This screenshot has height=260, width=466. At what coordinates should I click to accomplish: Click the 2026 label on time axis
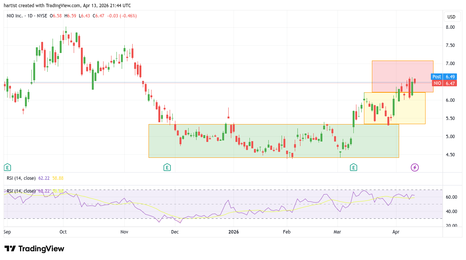click(x=233, y=231)
